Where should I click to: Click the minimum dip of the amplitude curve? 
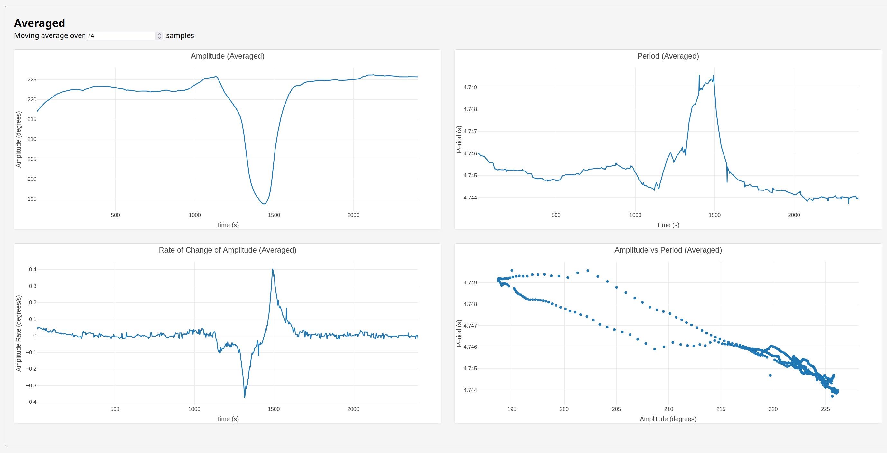(264, 204)
